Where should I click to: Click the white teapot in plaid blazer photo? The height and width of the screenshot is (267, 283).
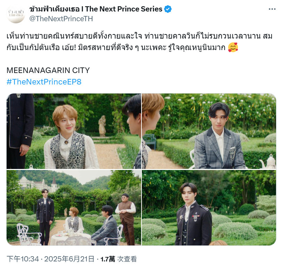[x=268, y=162]
